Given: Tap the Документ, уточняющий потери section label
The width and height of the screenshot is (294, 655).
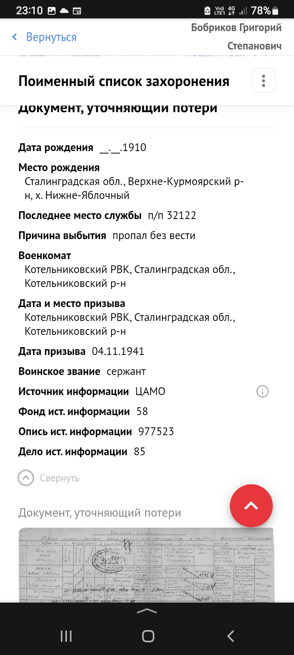Looking at the screenshot, I should coord(100,513).
